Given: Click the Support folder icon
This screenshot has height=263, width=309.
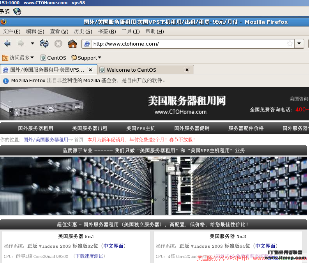Looking at the screenshot, I should [74, 58].
